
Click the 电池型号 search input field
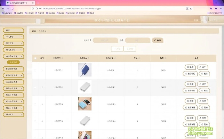[x=105, y=40]
